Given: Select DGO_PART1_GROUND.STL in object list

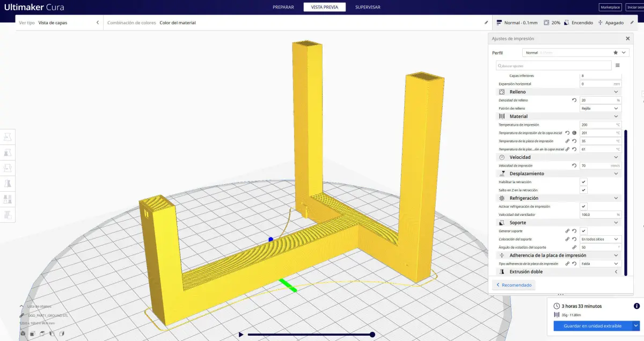Looking at the screenshot, I should pyautogui.click(x=48, y=316).
